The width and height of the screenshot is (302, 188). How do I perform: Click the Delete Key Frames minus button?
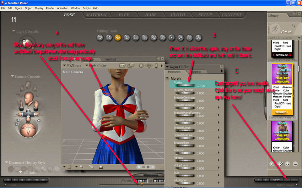coord(295,180)
